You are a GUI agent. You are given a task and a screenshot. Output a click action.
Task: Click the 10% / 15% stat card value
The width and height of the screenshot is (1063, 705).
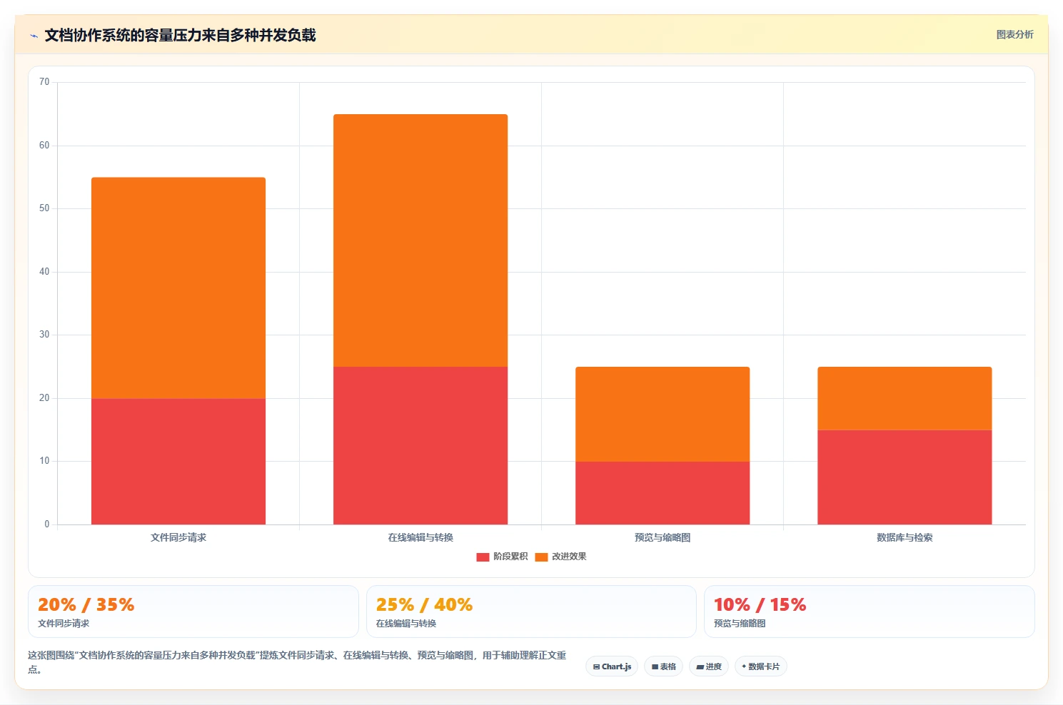[760, 605]
